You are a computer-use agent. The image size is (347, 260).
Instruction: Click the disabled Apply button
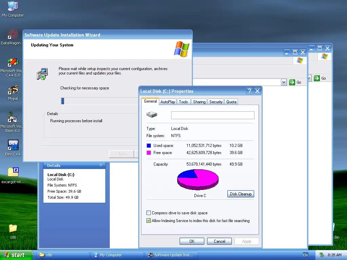(247, 241)
